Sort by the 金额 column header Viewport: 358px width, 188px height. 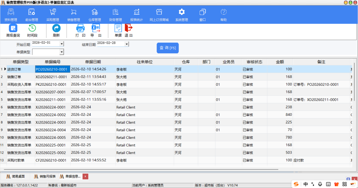tap(280, 62)
